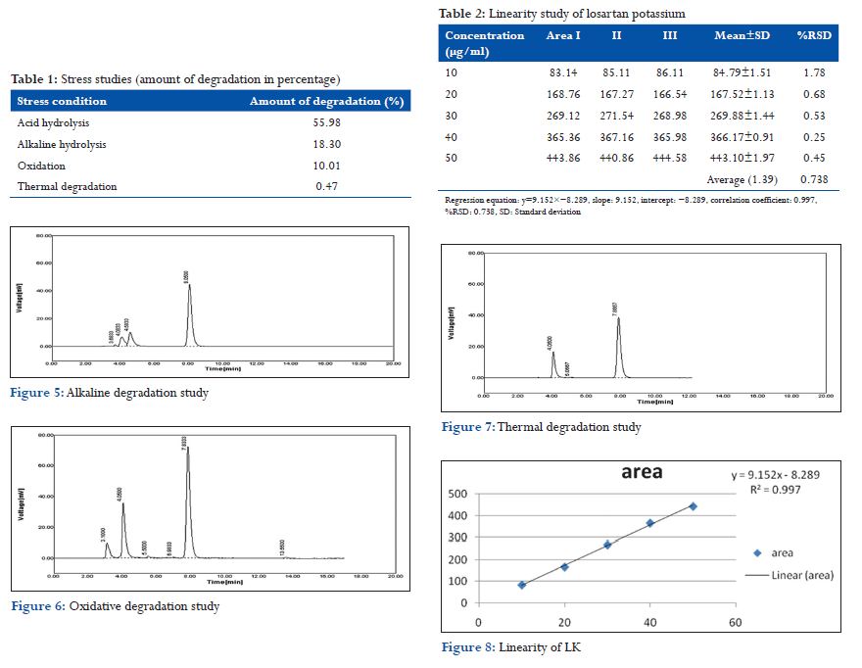The height and width of the screenshot is (668, 862).
Task: Click the regression equation on the linearity chart
Action: [775, 474]
